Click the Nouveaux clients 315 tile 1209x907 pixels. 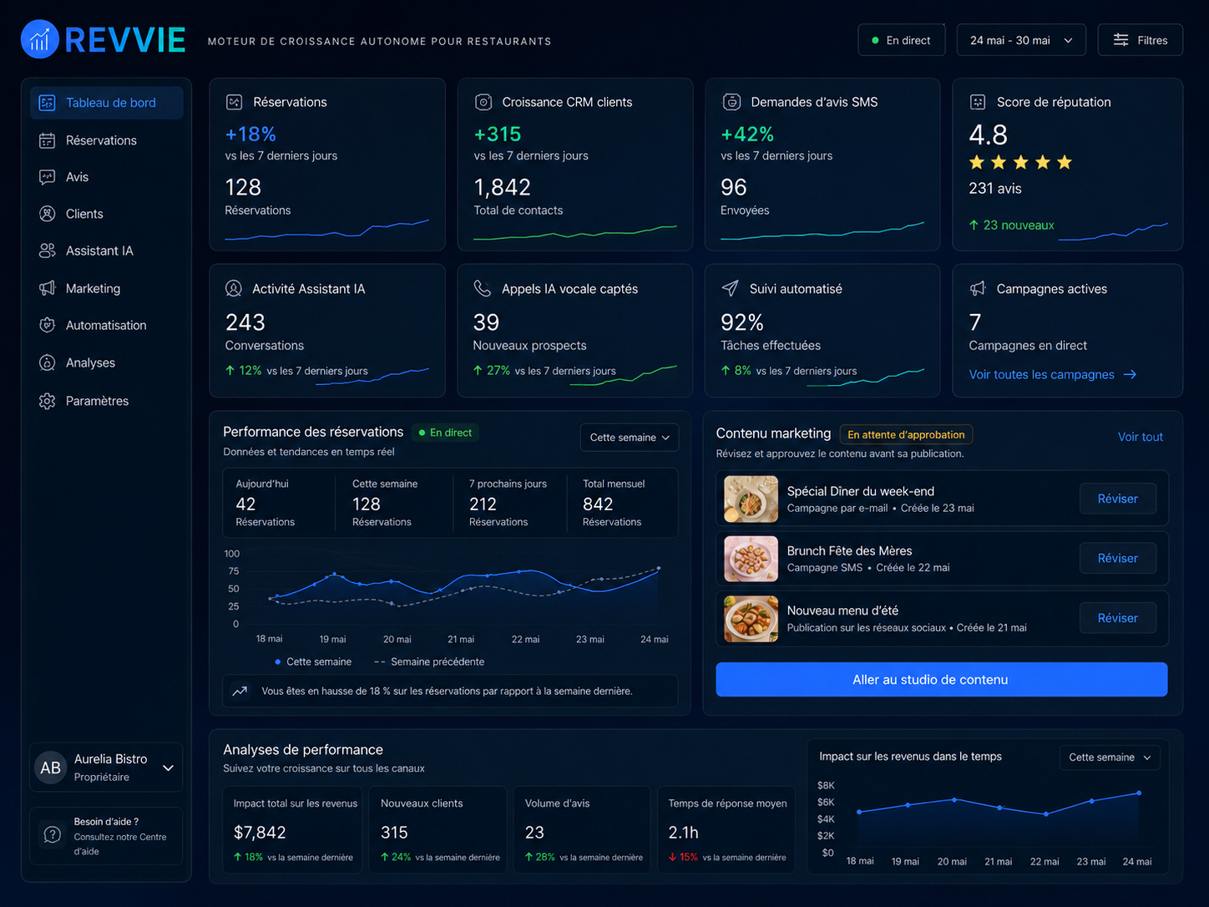438,829
